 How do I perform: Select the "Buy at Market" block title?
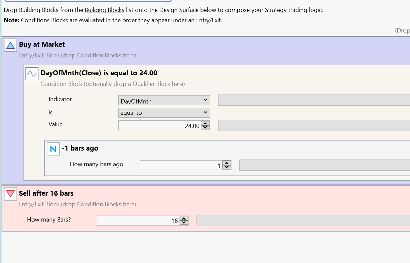(42, 44)
